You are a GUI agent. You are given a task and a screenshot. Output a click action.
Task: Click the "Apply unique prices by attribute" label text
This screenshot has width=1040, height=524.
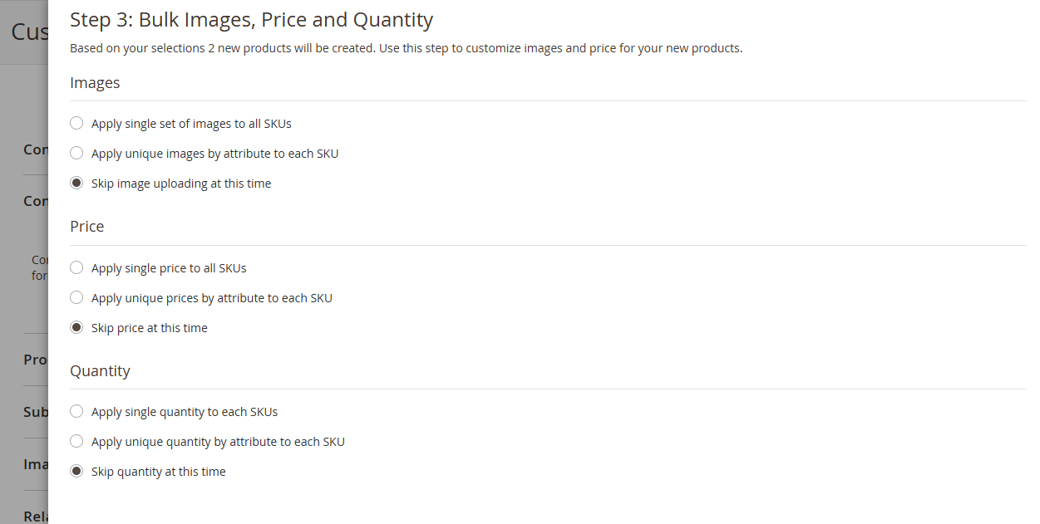(x=212, y=298)
